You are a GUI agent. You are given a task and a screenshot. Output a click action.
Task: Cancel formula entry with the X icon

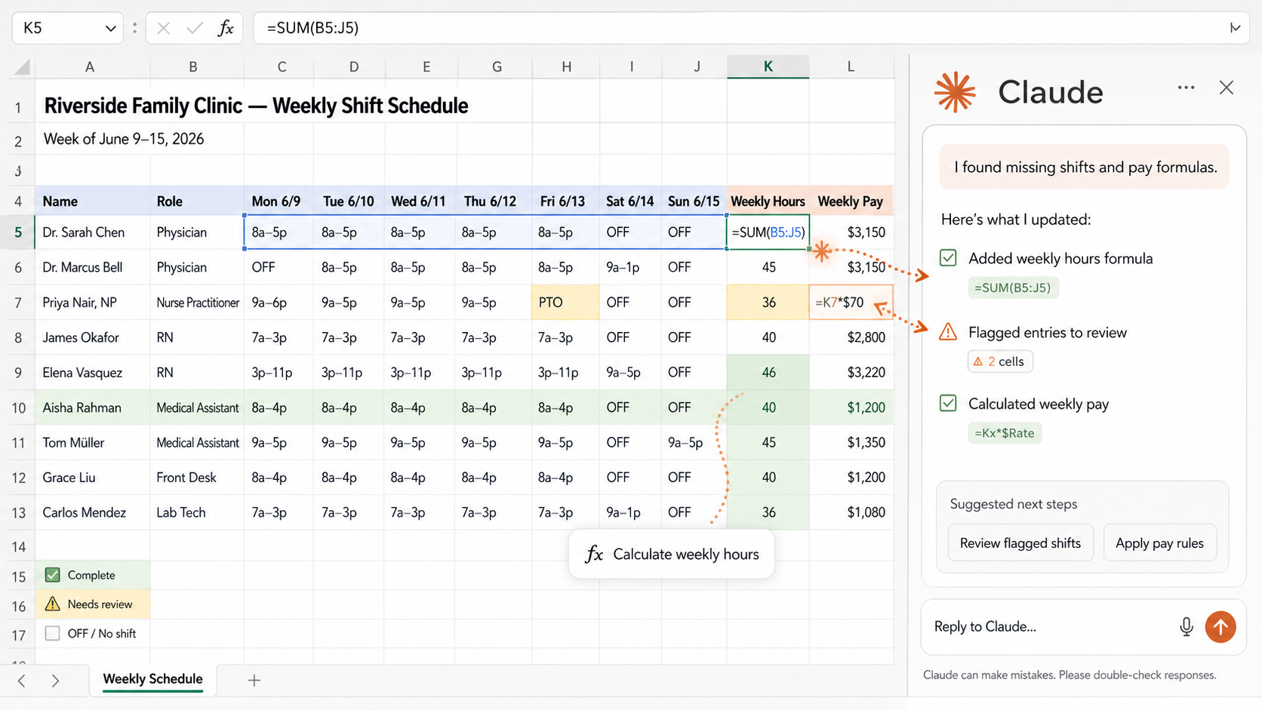click(163, 29)
